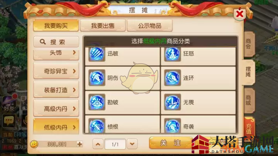This screenshot has width=278, height=156.
Task: Expand the 高级内丹 category
Action: 56,109
